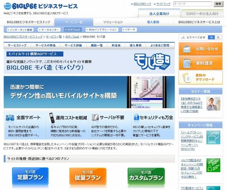Select ASP/SaaS sub-navigation item
Image resolution: width=227 pixels, height=190 pixels.
tap(73, 30)
